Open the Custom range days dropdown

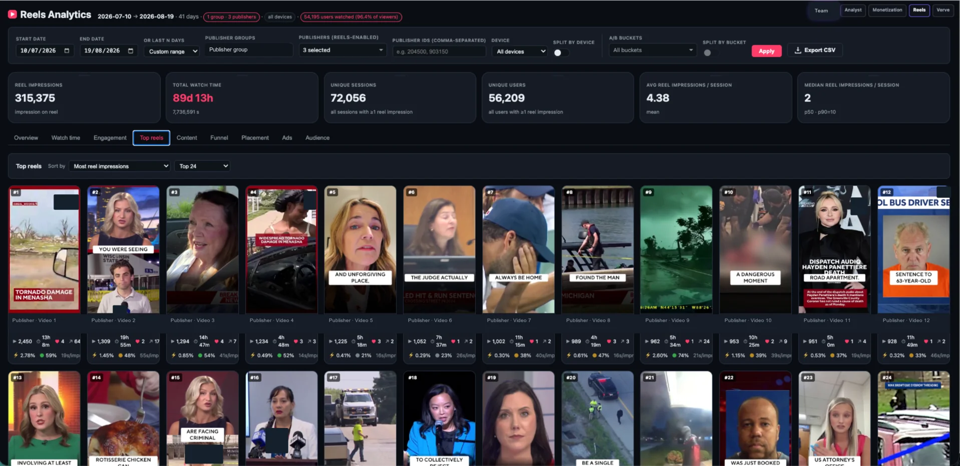tap(171, 51)
